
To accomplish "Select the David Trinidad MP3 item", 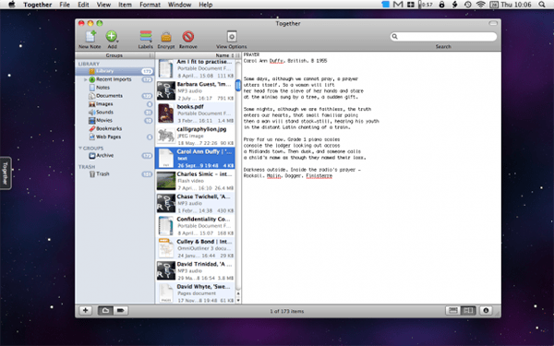I will (195, 271).
